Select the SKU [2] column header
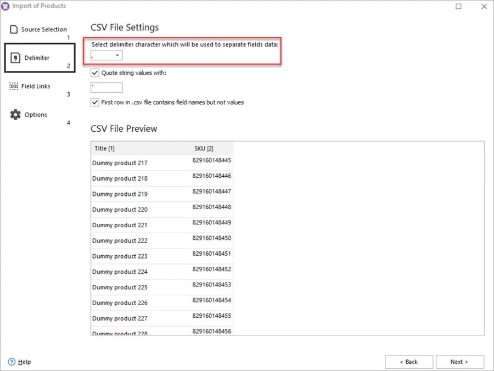This screenshot has width=494, height=371. coord(204,148)
